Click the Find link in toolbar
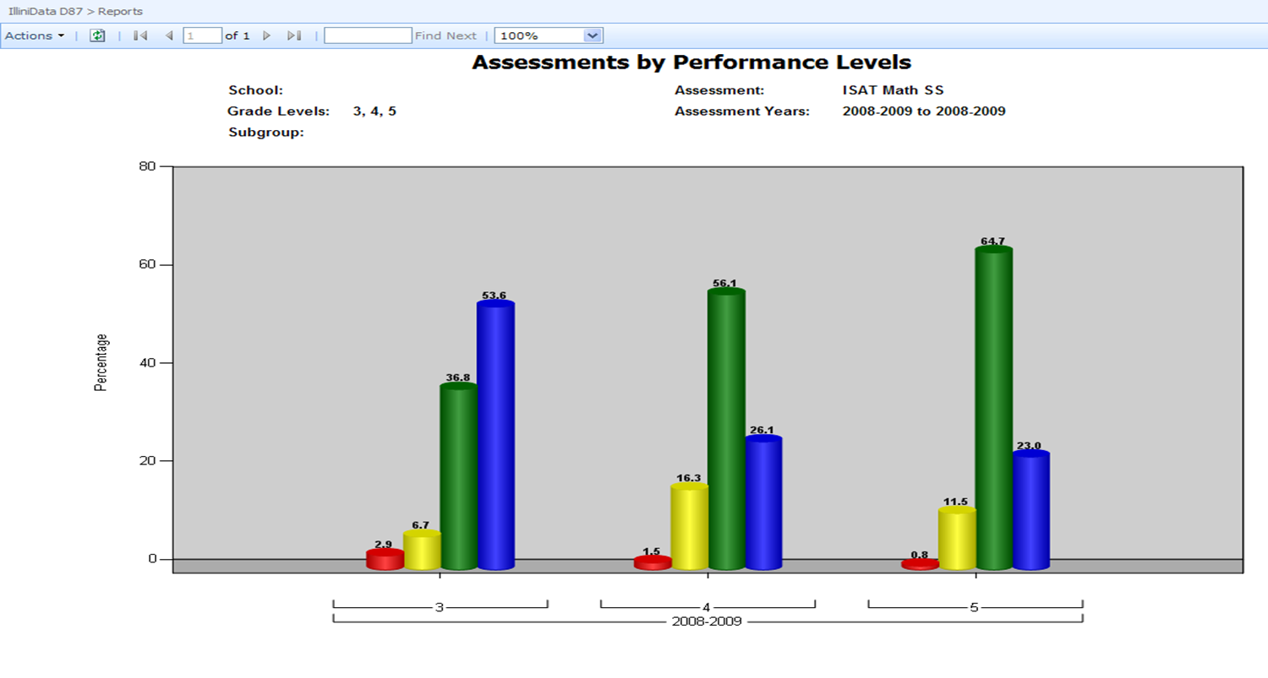Screen dimensions: 1268x678 429,35
